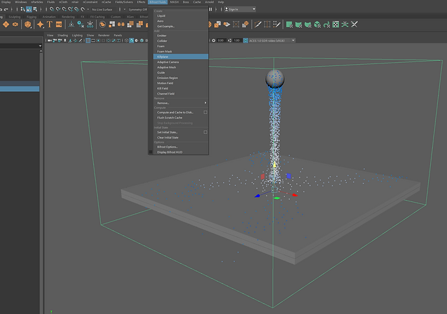Click the orange platonic solid shelf icon
This screenshot has height=314, width=447.
pyautogui.click(x=28, y=25)
